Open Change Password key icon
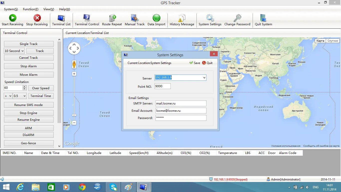Screen dimensions: 341x192 pyautogui.click(x=237, y=18)
